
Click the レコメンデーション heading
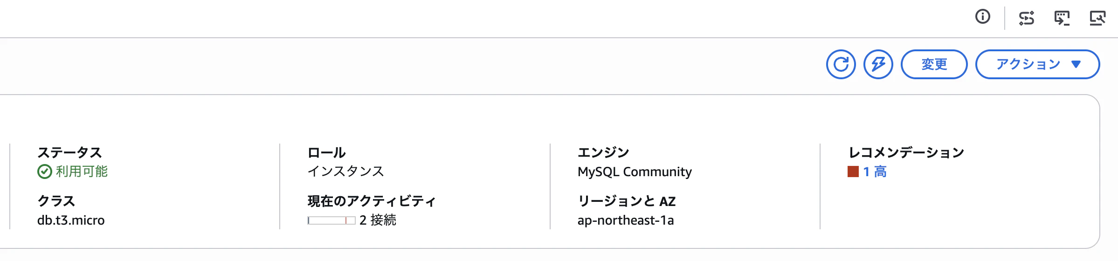pyautogui.click(x=906, y=152)
